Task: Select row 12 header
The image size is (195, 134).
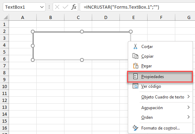Action: click(5, 100)
